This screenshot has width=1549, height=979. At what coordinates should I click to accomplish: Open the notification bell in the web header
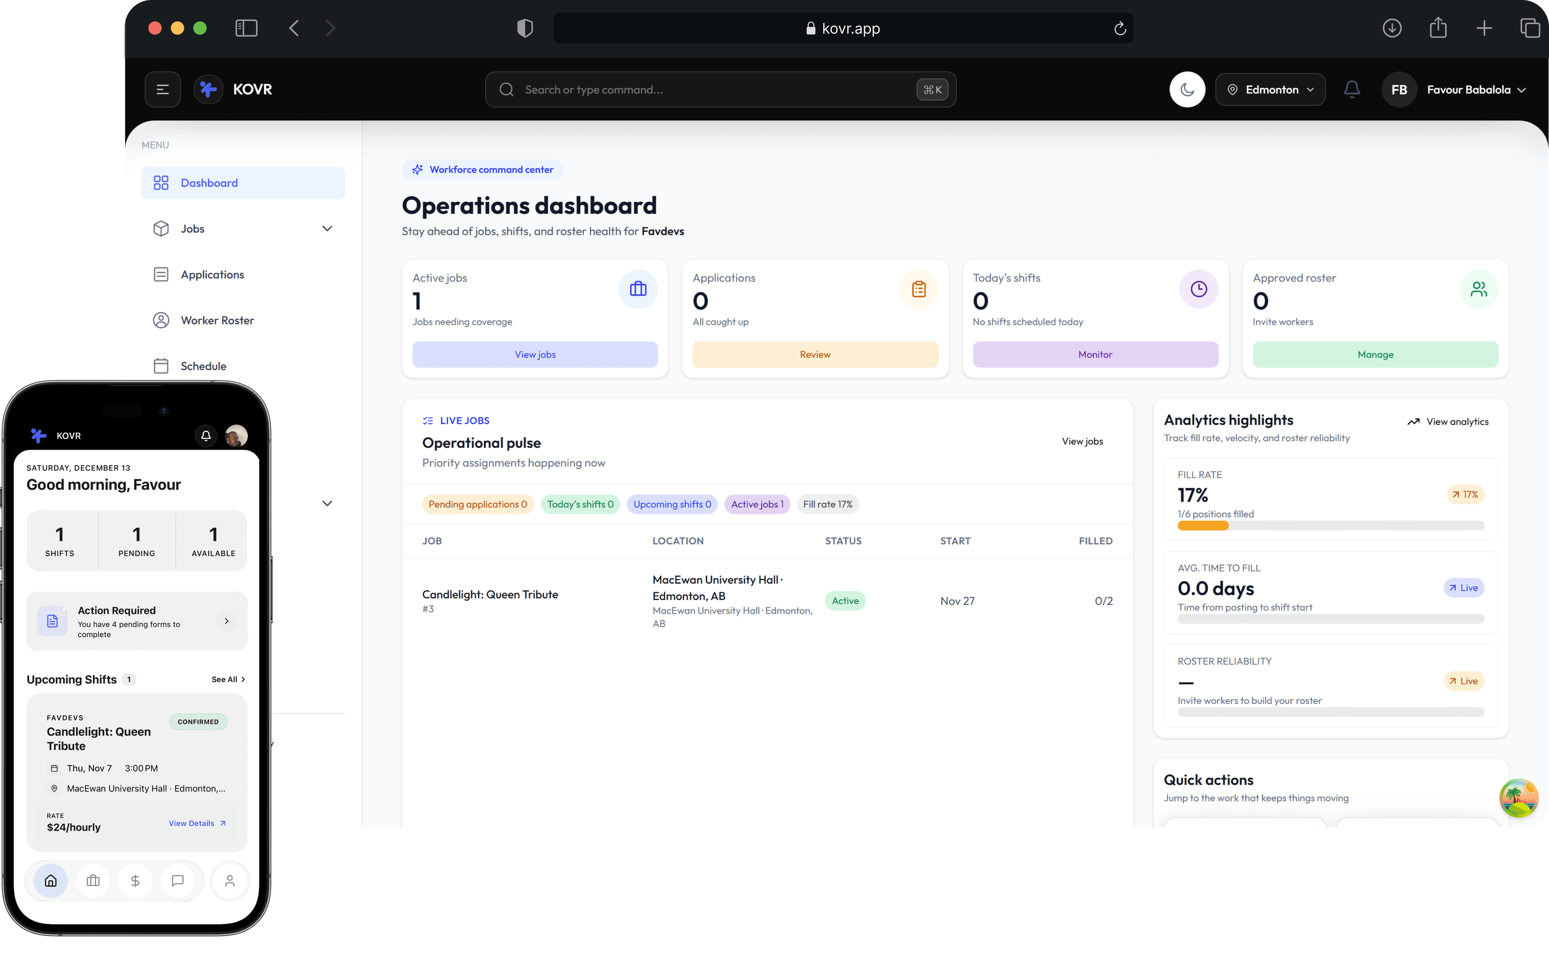click(1351, 90)
